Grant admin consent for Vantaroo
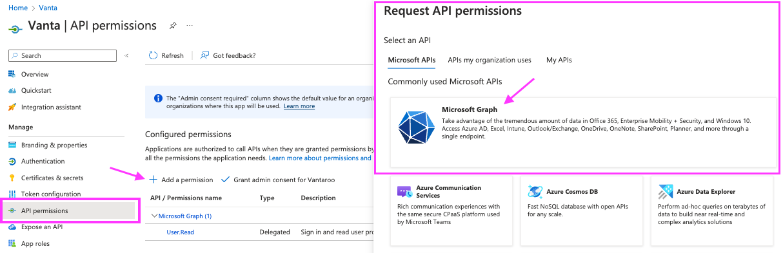 (284, 180)
